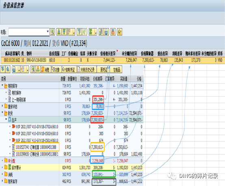
Task: Click the layout icon in lower toolbar
Action: tap(23, 69)
